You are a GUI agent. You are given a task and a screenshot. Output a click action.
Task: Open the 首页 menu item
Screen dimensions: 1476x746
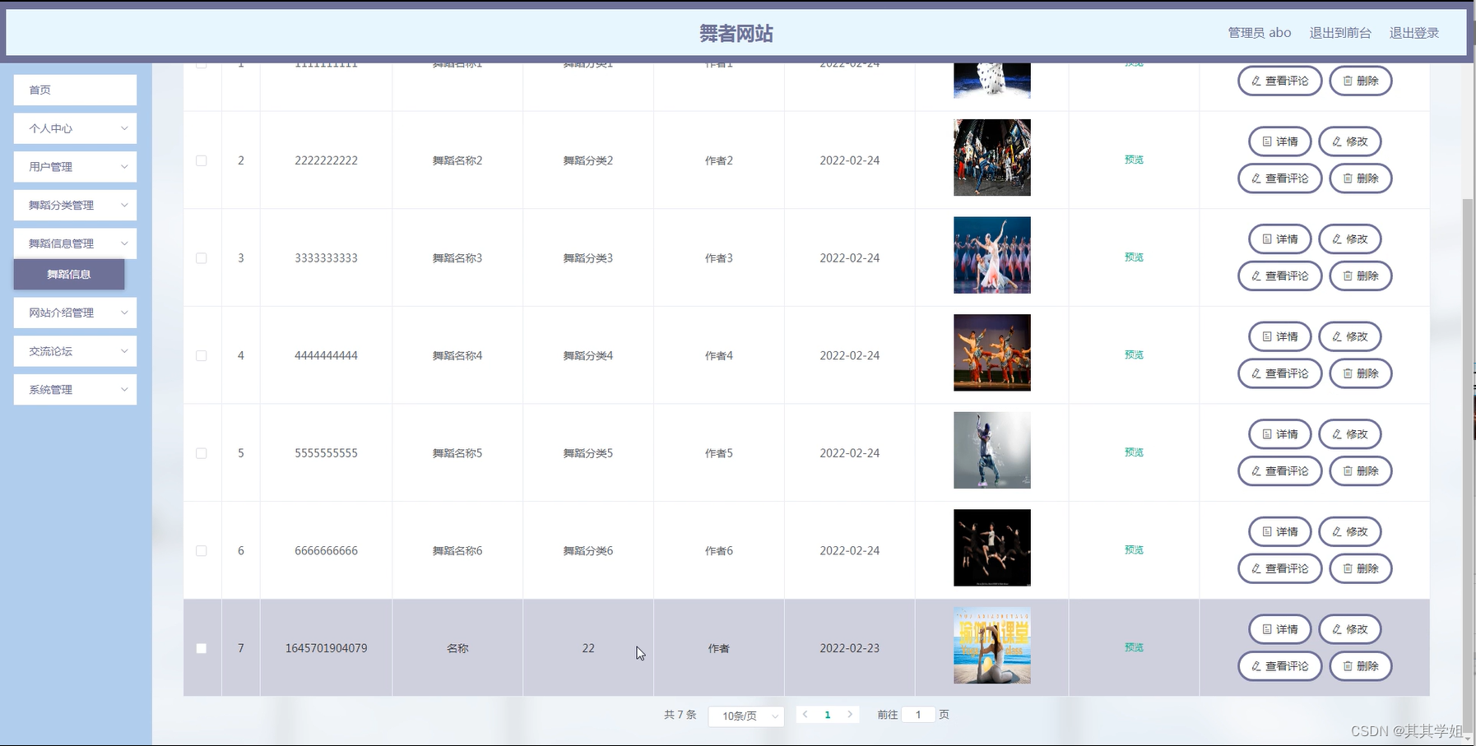74,90
